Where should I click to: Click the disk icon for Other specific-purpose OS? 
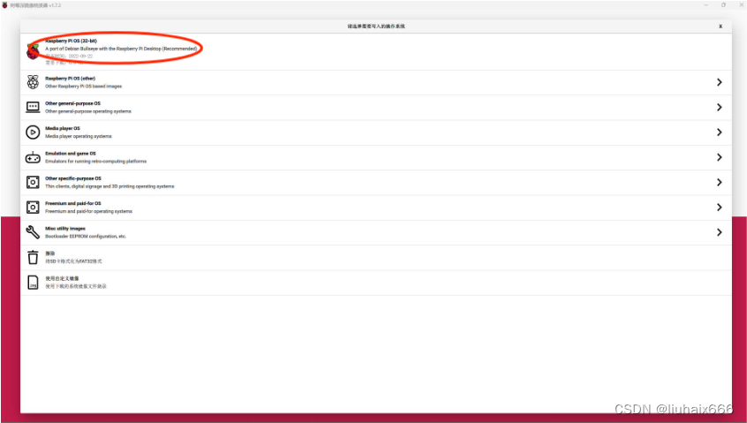(33, 182)
